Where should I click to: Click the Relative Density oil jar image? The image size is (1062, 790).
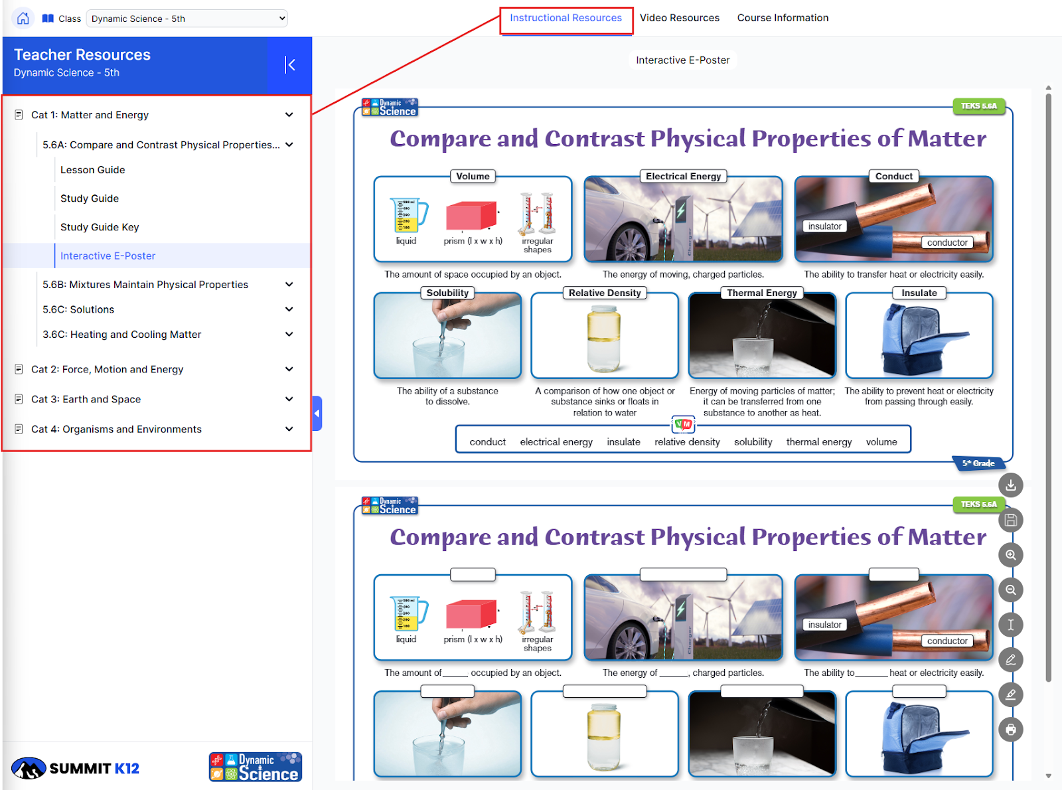(x=604, y=336)
